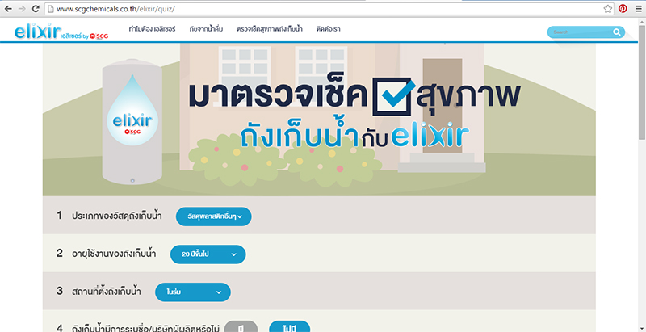
Task: Select the 'มี' option for question 4
Action: pos(240,327)
